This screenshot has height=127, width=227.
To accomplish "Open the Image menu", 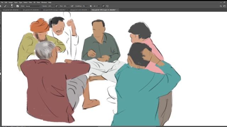I will tap(11, 2).
